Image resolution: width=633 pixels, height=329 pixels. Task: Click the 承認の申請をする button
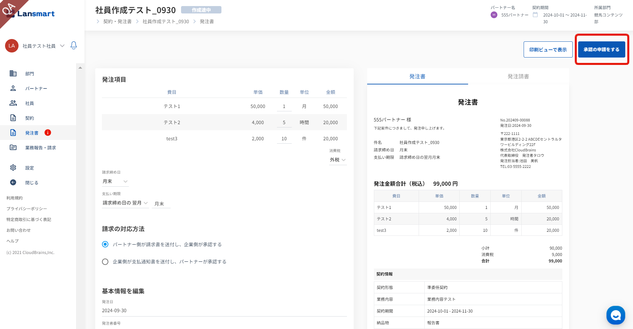(601, 49)
